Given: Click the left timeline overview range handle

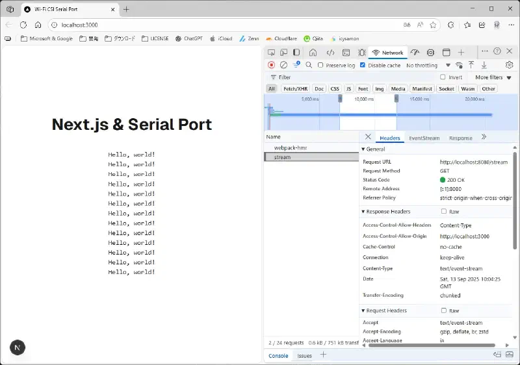Looking at the screenshot, I should pos(340,98).
